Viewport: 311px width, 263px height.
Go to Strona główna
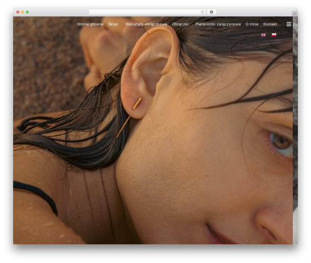click(x=90, y=24)
